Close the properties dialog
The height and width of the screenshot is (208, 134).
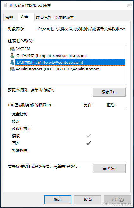129,5
